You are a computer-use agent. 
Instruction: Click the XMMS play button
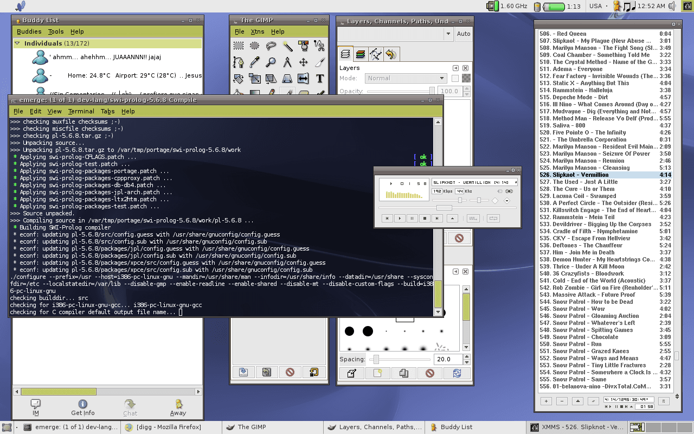(x=400, y=218)
